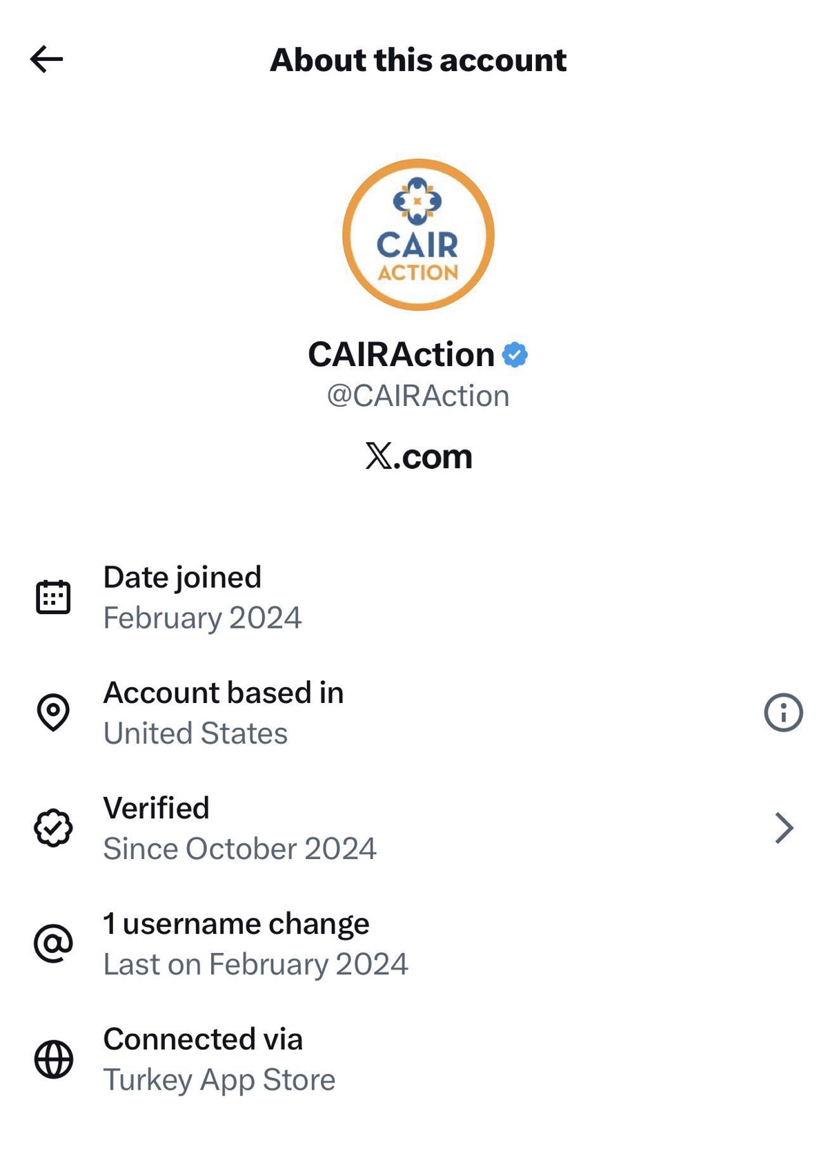Tap the CAIRAction display name
Image resolution: width=837 pixels, height=1163 pixels.
(x=401, y=355)
